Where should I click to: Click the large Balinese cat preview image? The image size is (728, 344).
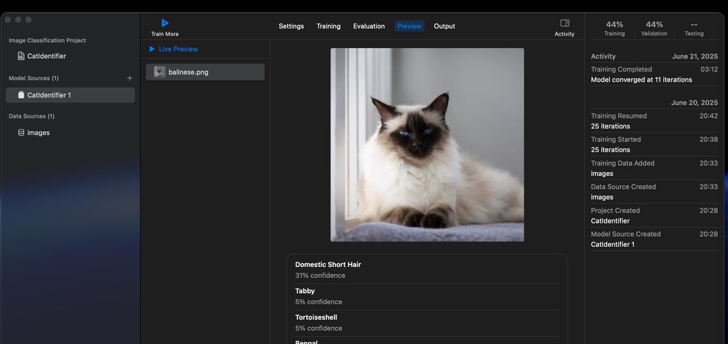click(427, 145)
